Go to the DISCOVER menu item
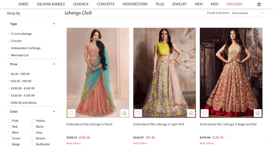The height and width of the screenshot is (151, 273). pos(234,4)
